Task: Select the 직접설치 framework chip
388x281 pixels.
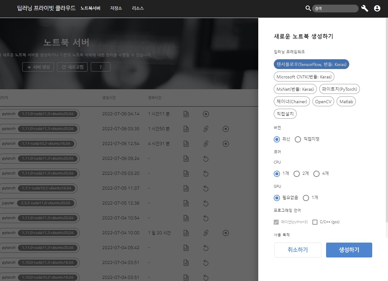Action: click(285, 114)
